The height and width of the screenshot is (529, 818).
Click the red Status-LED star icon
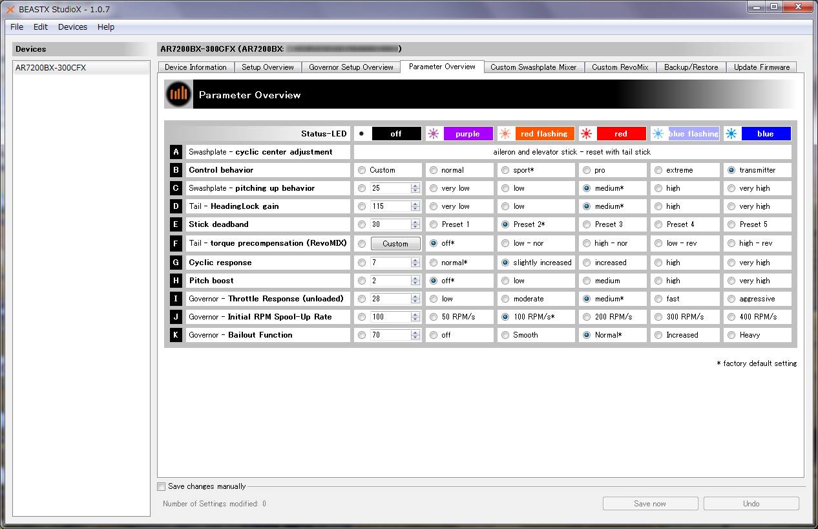click(586, 134)
